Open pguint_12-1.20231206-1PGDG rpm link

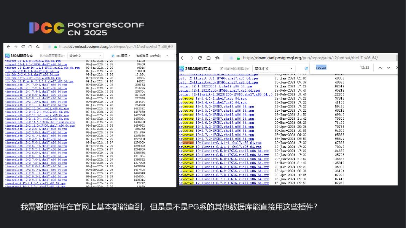pyautogui.click(x=219, y=90)
